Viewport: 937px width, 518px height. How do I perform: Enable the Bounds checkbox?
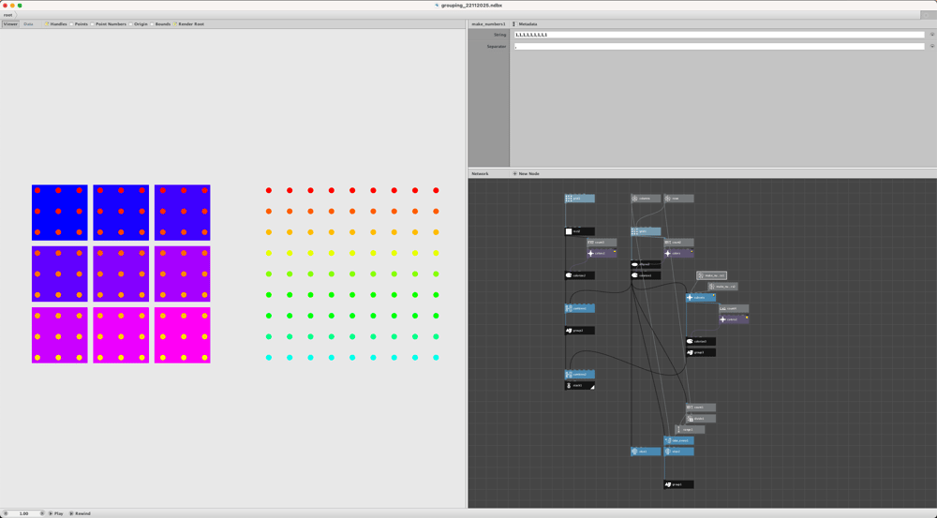point(152,24)
